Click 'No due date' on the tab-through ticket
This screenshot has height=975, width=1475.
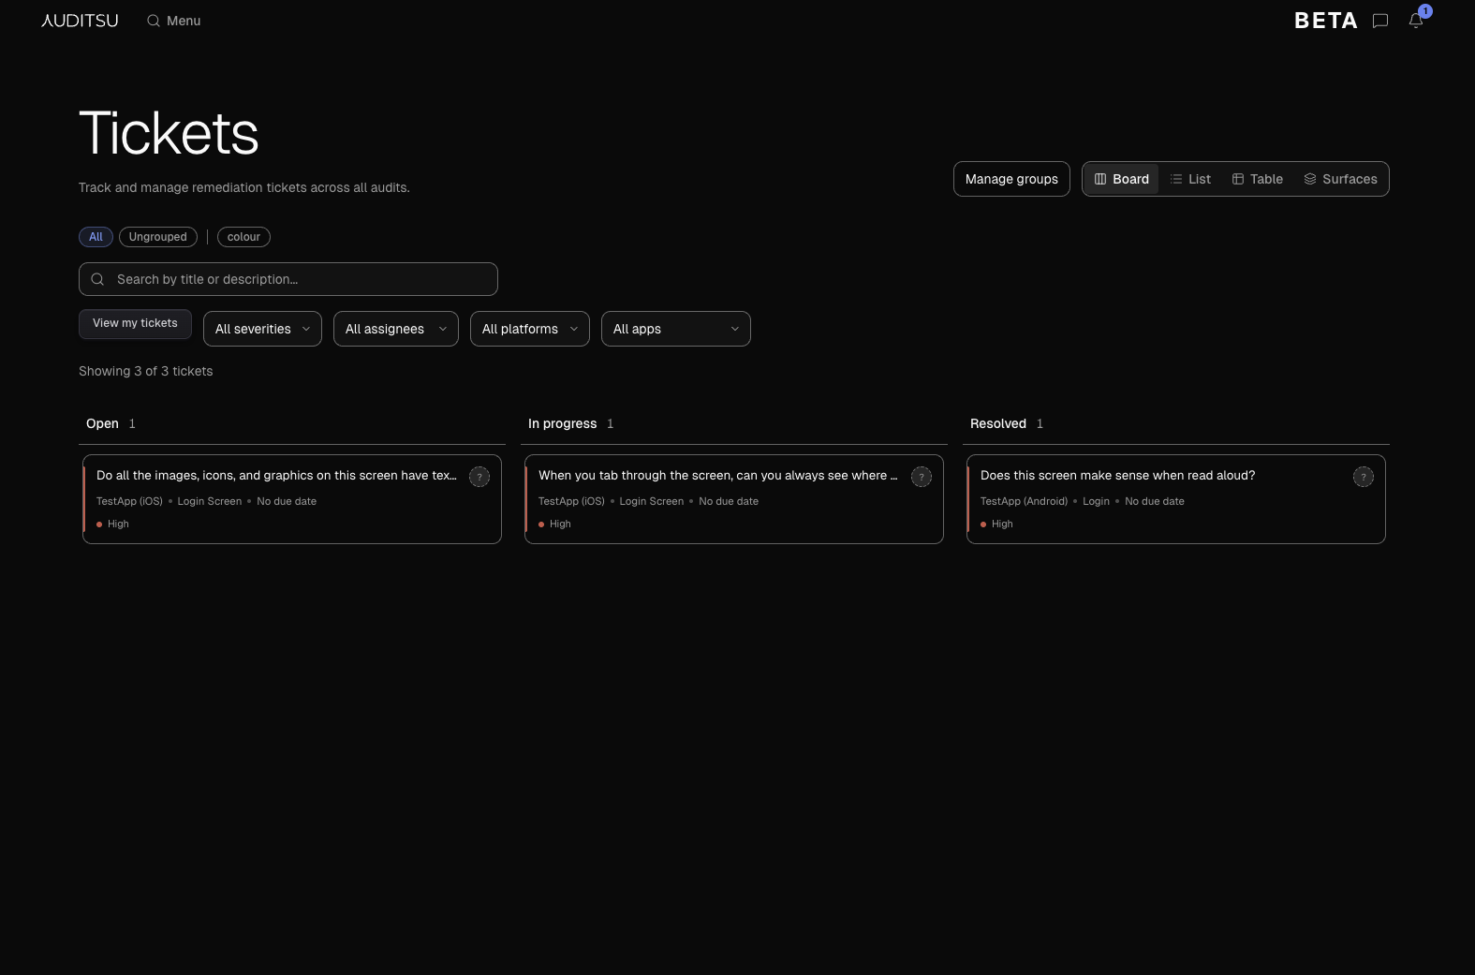click(729, 501)
